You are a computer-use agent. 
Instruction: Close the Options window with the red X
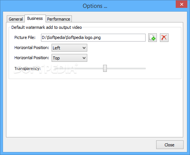pos(182,4)
